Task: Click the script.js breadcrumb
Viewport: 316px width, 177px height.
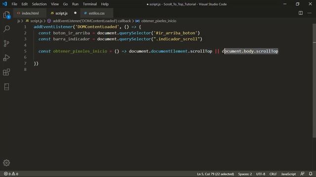Action: pos(34,21)
